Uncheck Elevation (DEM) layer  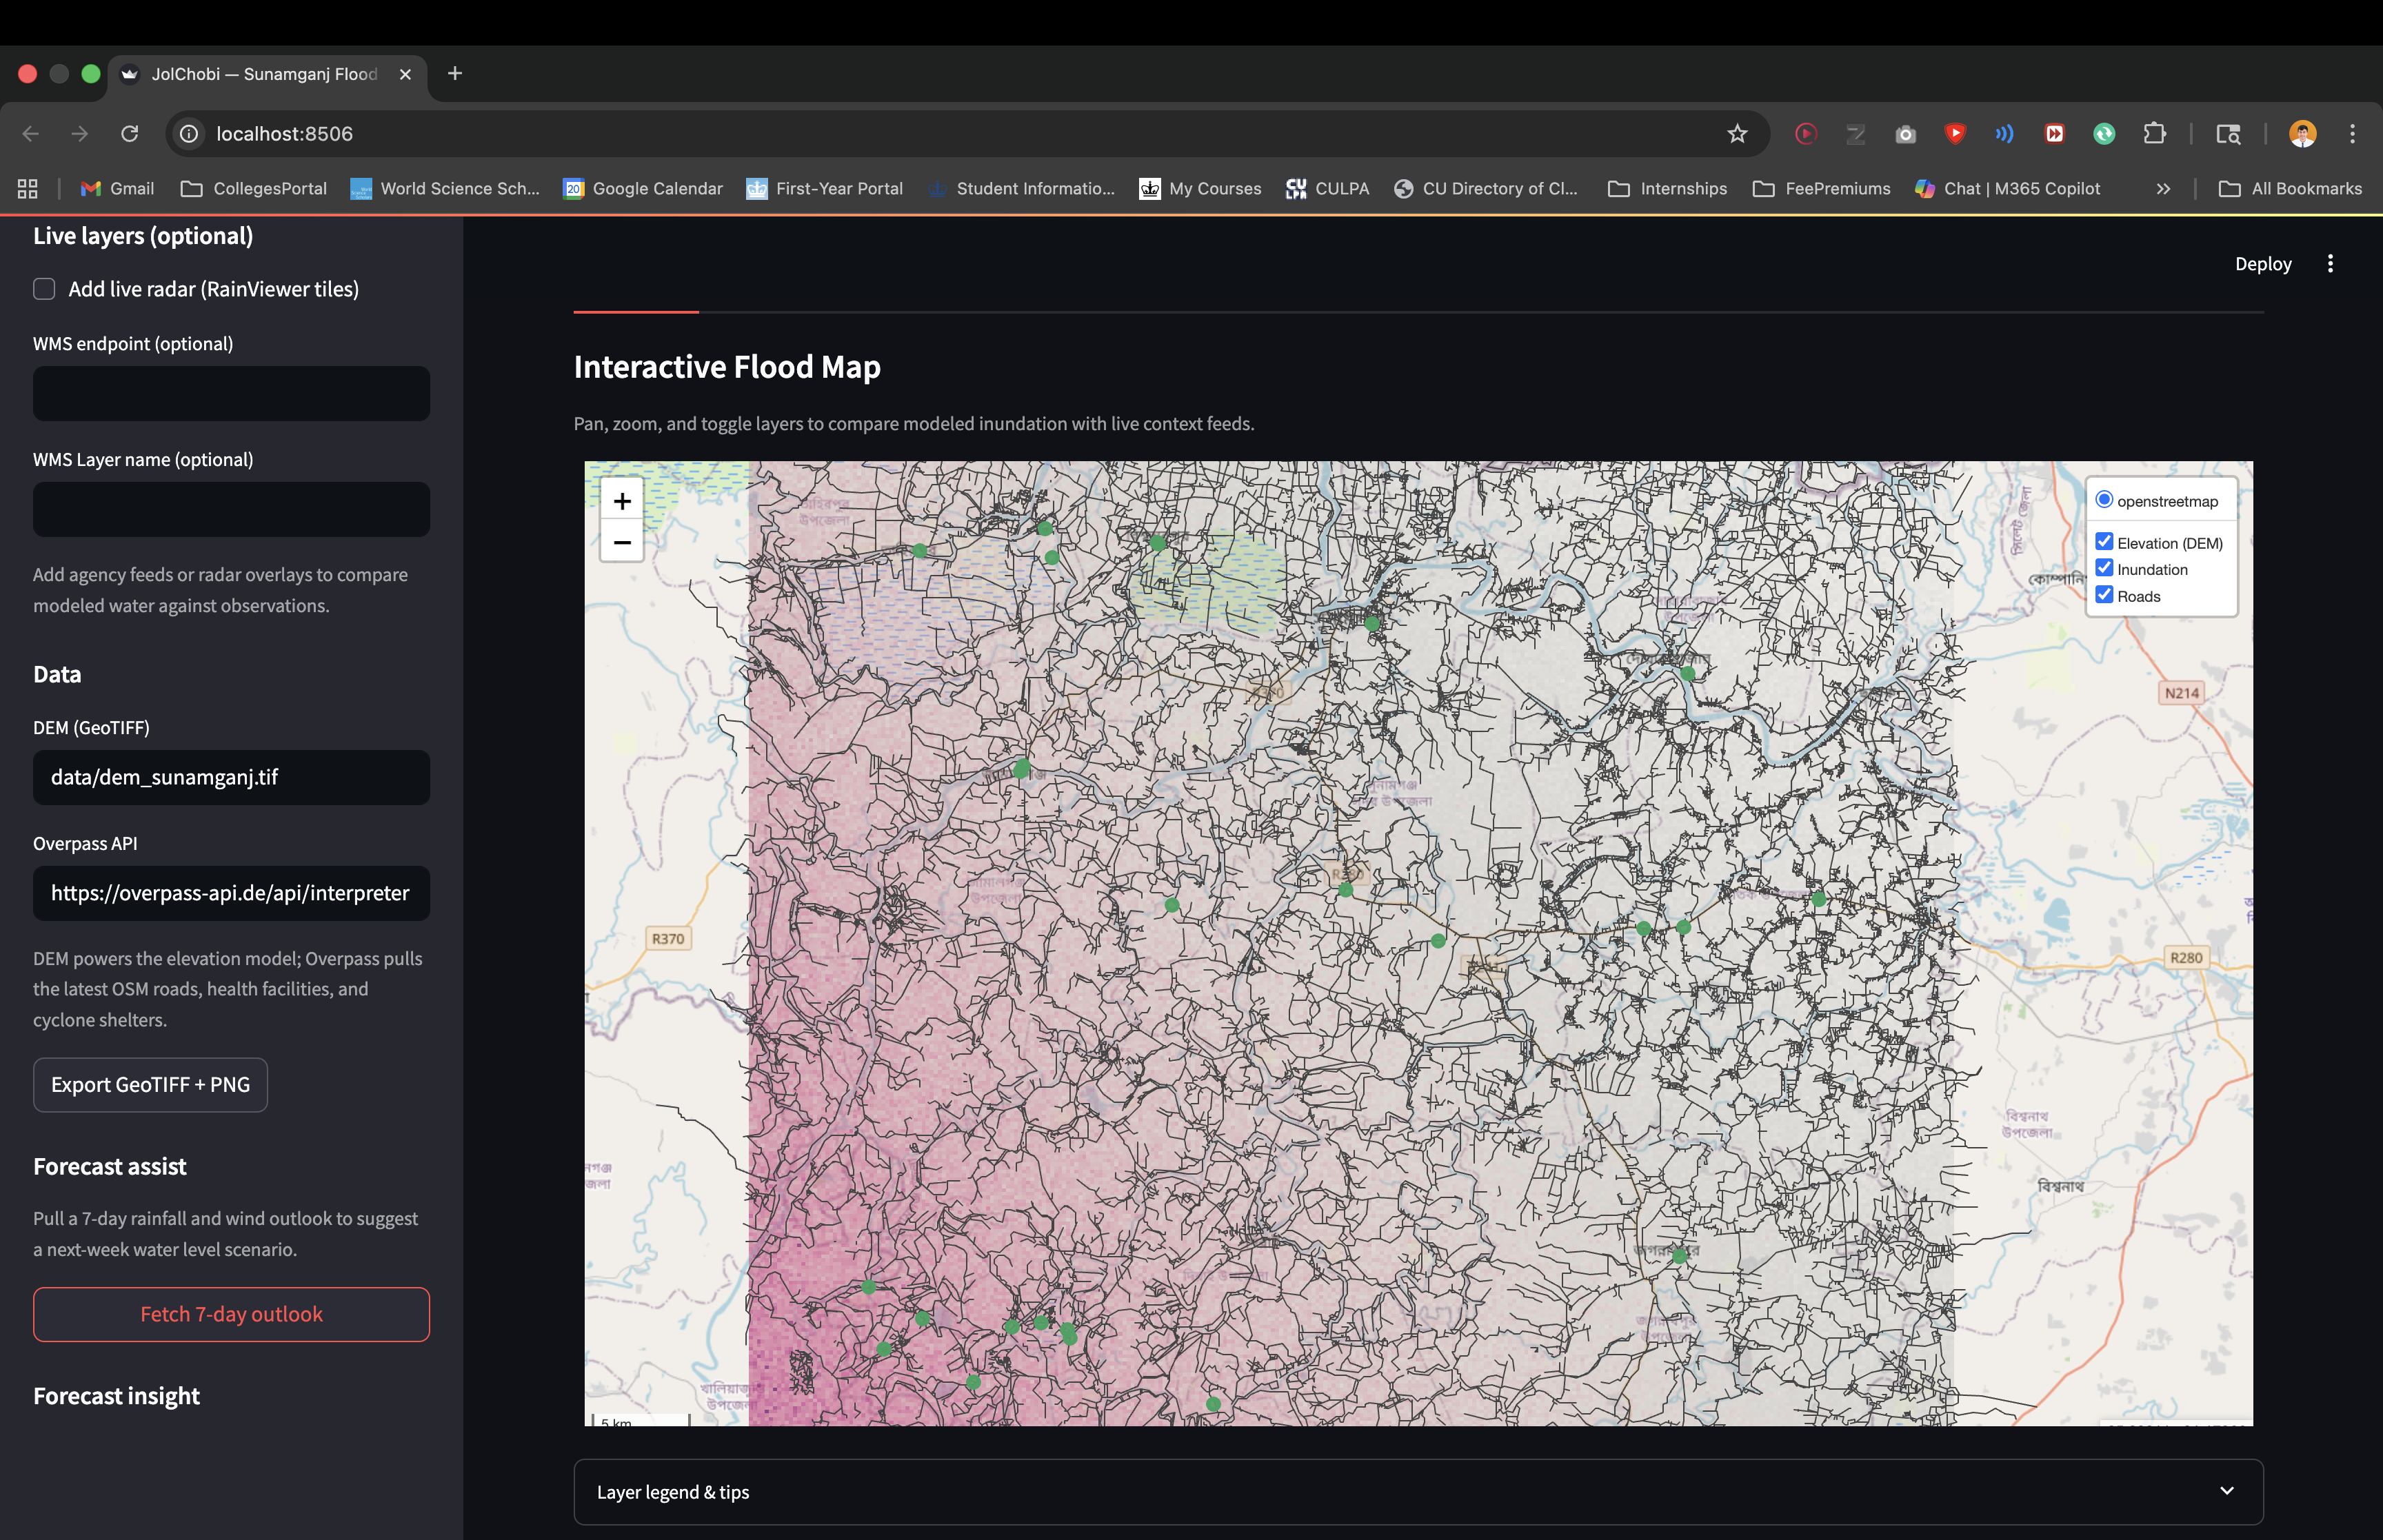(2104, 542)
